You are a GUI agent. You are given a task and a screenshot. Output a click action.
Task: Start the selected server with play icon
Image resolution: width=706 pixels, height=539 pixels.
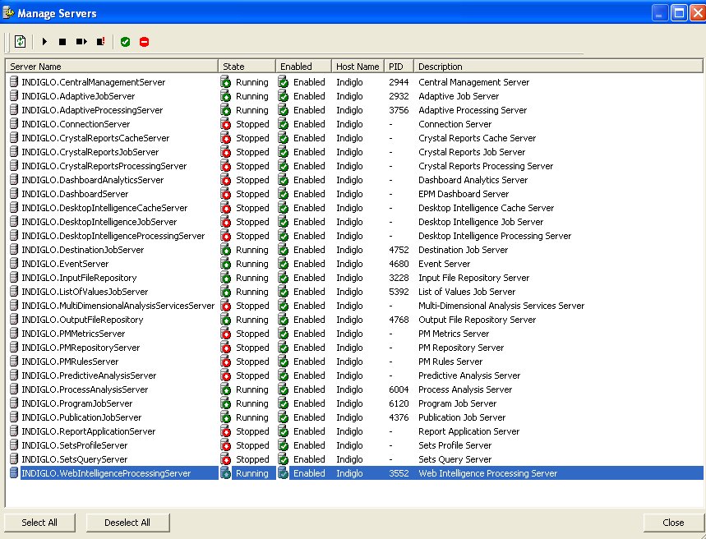pyautogui.click(x=44, y=41)
